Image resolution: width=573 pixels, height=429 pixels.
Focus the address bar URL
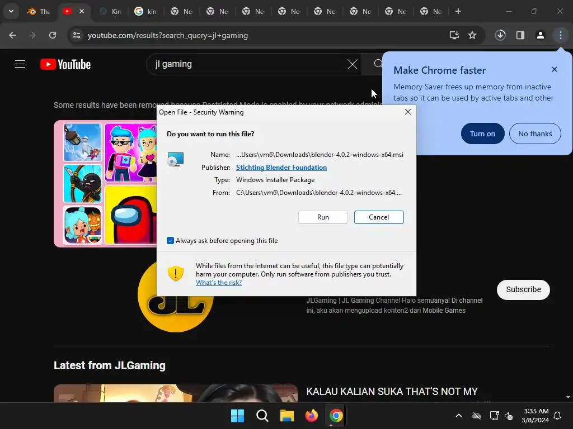(x=168, y=35)
